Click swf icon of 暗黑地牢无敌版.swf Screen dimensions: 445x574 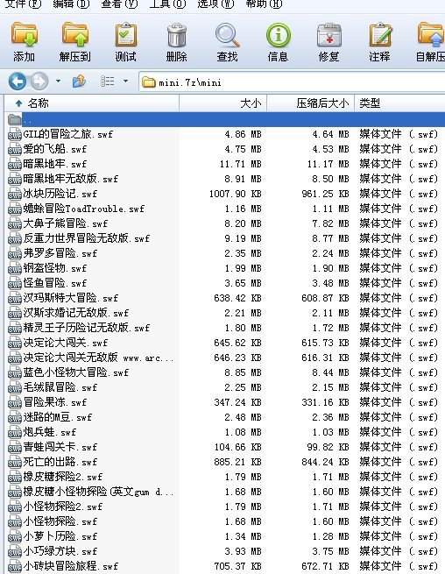(15, 179)
